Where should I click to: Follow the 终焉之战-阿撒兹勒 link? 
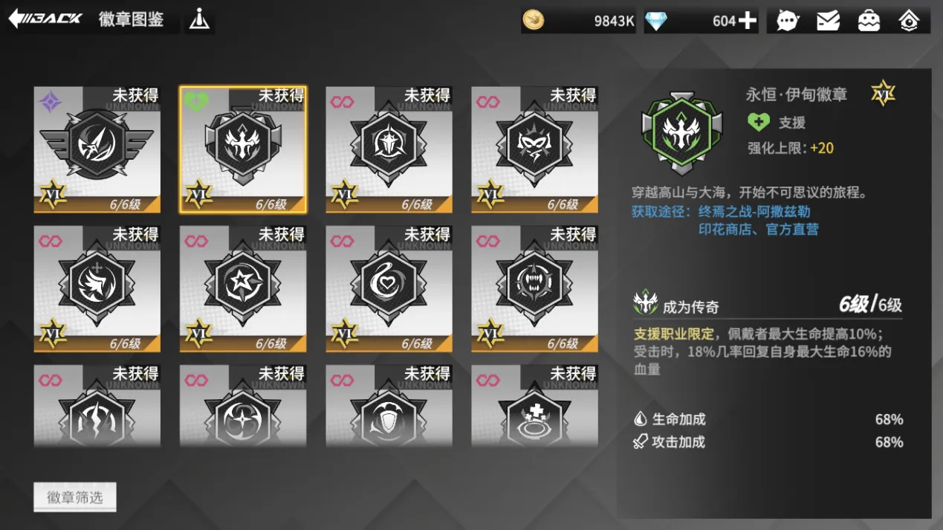point(754,211)
